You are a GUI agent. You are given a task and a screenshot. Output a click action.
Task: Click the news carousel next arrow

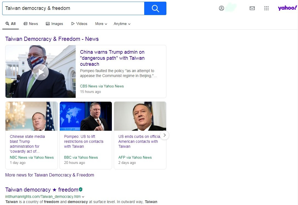point(164,135)
